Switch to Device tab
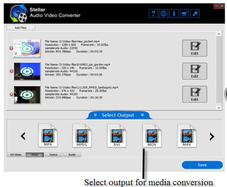 [x=53, y=155]
